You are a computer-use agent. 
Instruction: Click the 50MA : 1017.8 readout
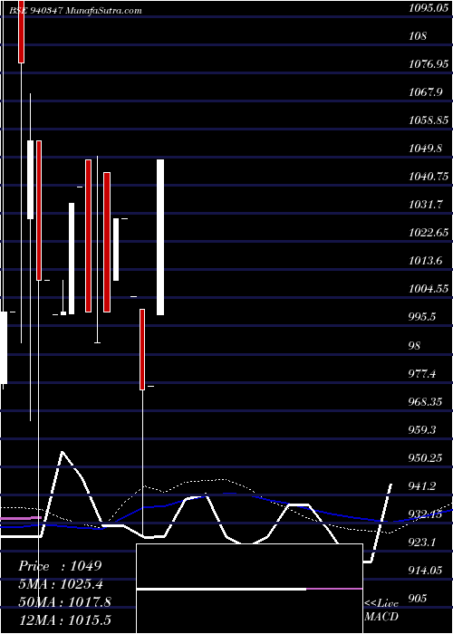click(x=64, y=602)
